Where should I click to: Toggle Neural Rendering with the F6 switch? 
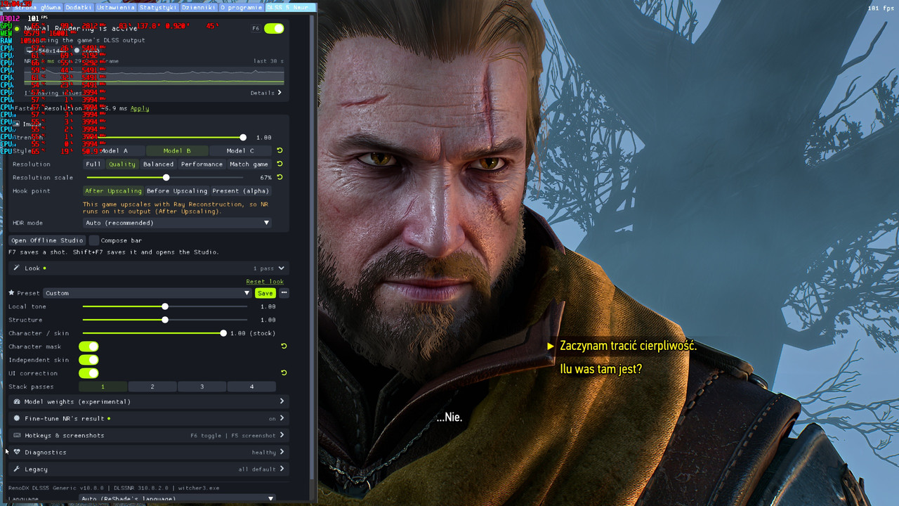[x=274, y=28]
